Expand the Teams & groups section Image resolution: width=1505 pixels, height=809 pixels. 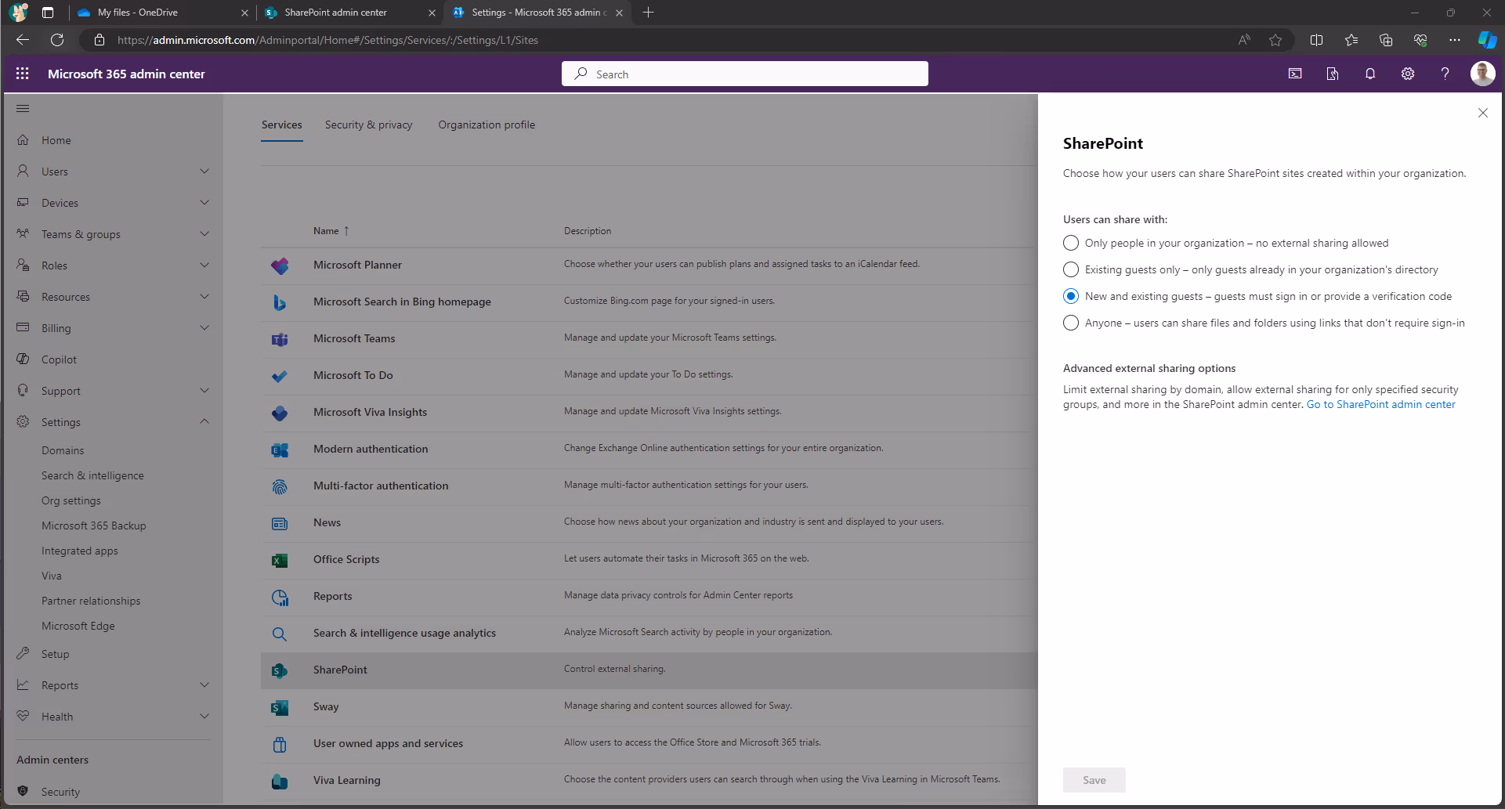[x=204, y=233]
